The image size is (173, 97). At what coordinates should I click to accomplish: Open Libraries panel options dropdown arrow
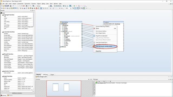point(31,11)
